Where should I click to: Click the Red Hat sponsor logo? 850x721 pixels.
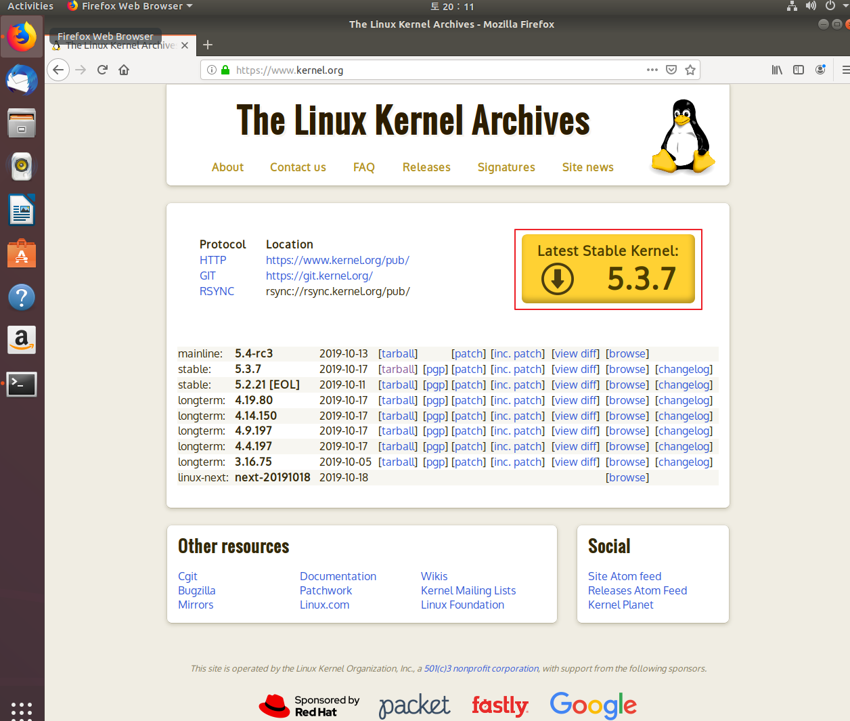[309, 705]
